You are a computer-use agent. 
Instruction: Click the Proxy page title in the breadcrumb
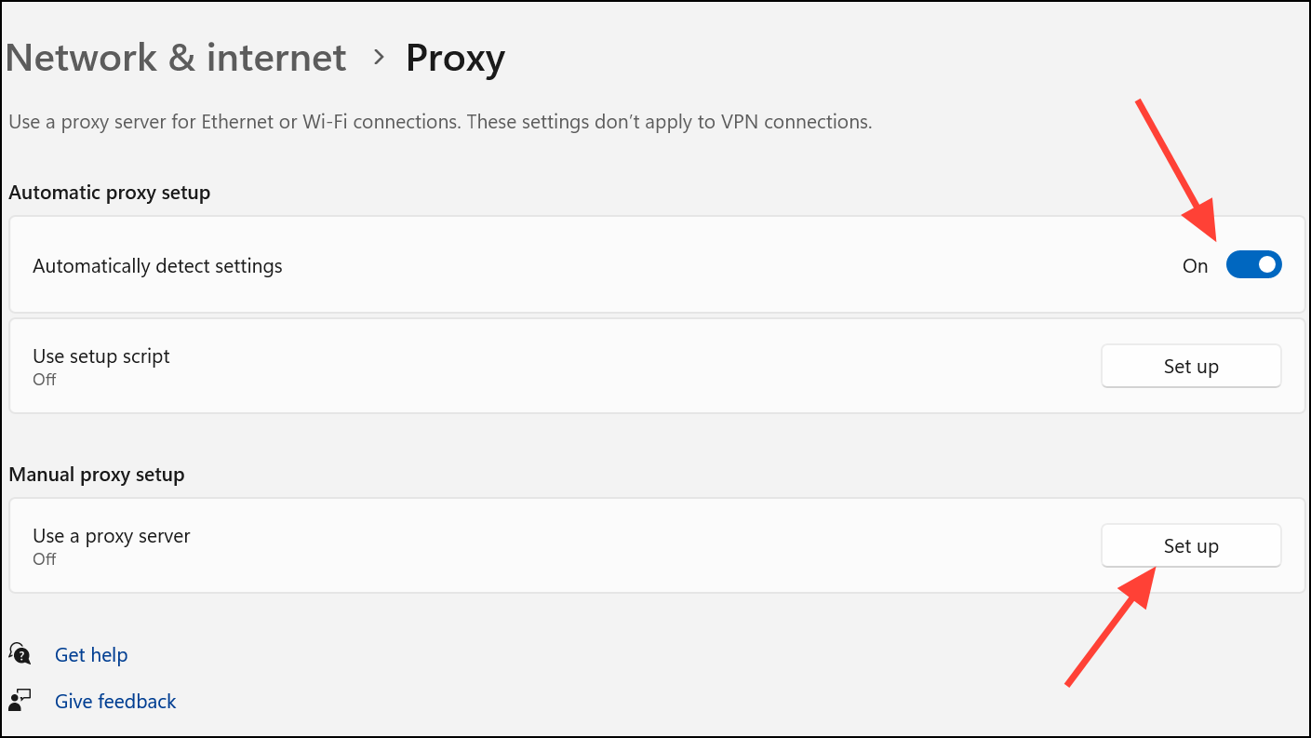tap(455, 60)
